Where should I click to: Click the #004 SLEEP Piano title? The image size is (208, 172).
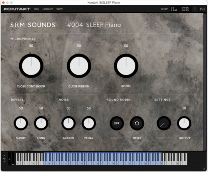coord(94,25)
